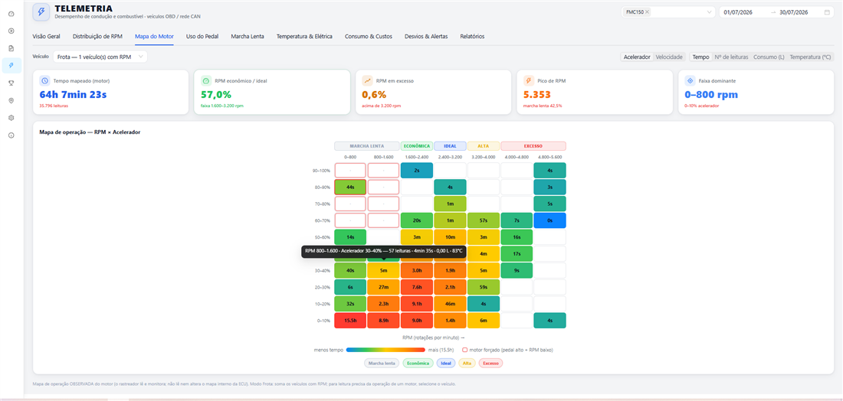Select the Consumo (L) metric
Viewport: 843px width, 401px height.
click(769, 57)
